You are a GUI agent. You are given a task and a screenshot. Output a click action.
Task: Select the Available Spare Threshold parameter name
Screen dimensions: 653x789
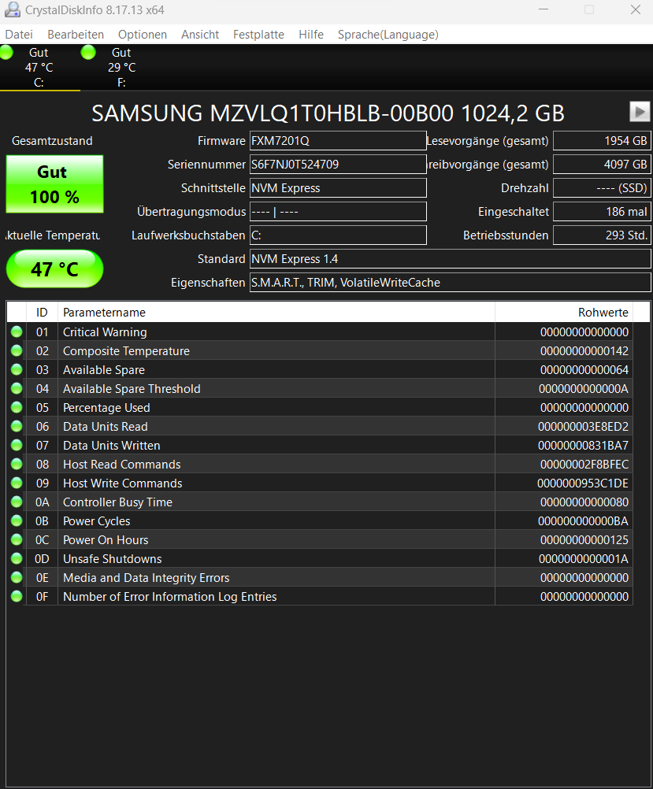[x=132, y=389]
